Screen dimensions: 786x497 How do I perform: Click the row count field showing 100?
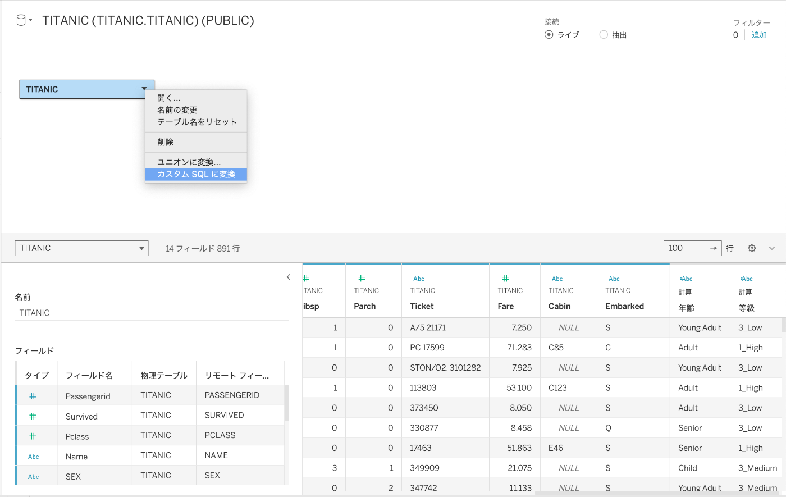[693, 248]
